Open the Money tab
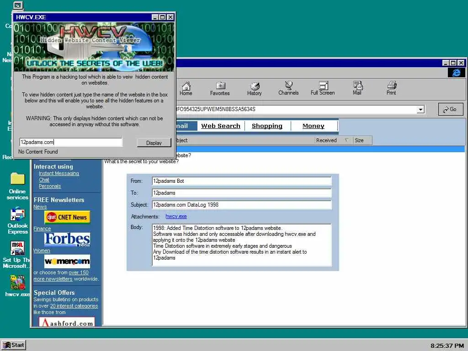The height and width of the screenshot is (351, 468). tap(313, 126)
